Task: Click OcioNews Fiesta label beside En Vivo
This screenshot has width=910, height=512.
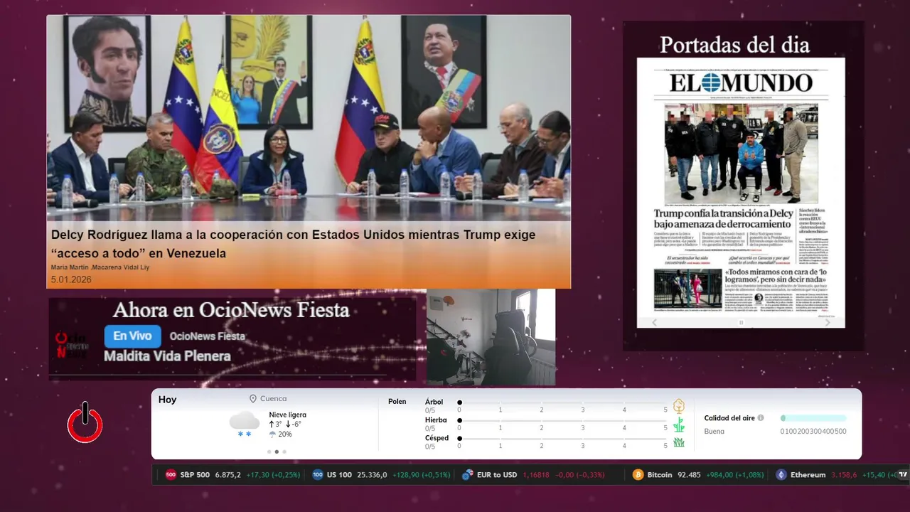Action: [207, 336]
